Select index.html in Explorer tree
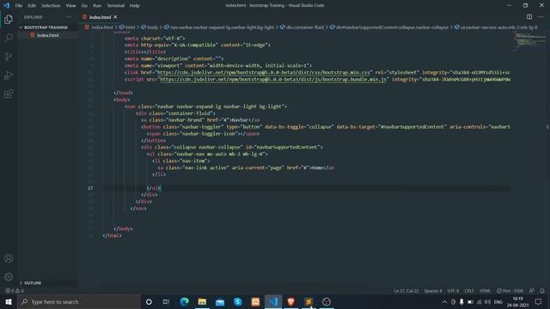Screen dimensions: 550x309 click(x=48, y=35)
